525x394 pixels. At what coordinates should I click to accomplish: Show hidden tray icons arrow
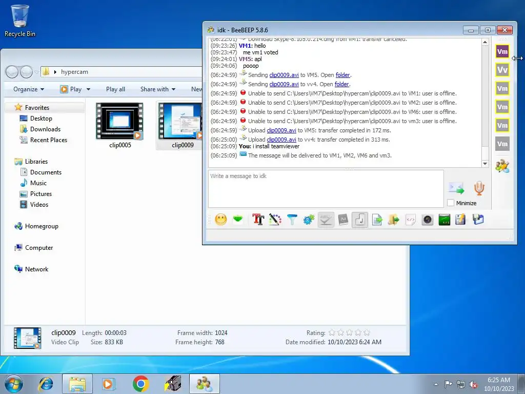coord(436,384)
